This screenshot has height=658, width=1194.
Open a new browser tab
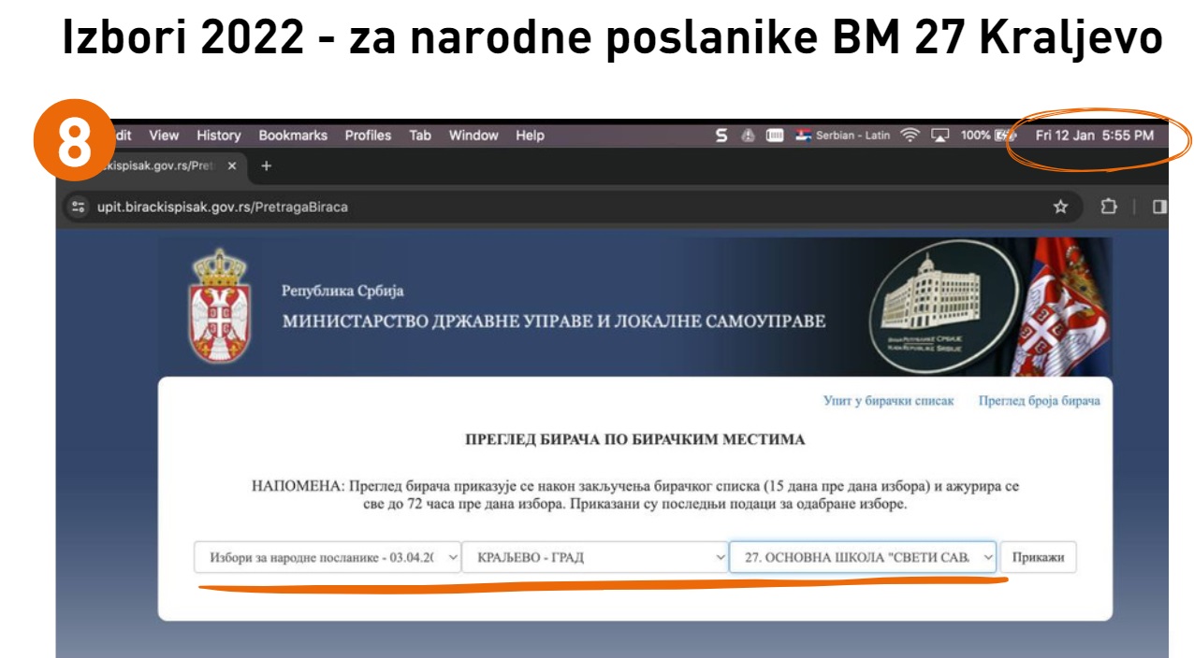point(266,165)
